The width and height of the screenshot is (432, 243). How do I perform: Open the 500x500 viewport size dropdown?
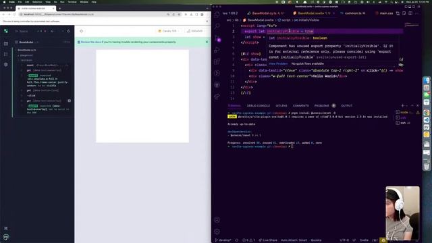click(195, 31)
